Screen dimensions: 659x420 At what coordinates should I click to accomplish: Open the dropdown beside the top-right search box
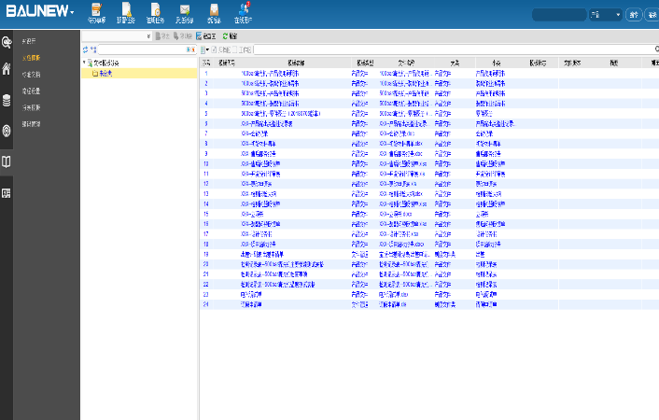click(x=605, y=15)
